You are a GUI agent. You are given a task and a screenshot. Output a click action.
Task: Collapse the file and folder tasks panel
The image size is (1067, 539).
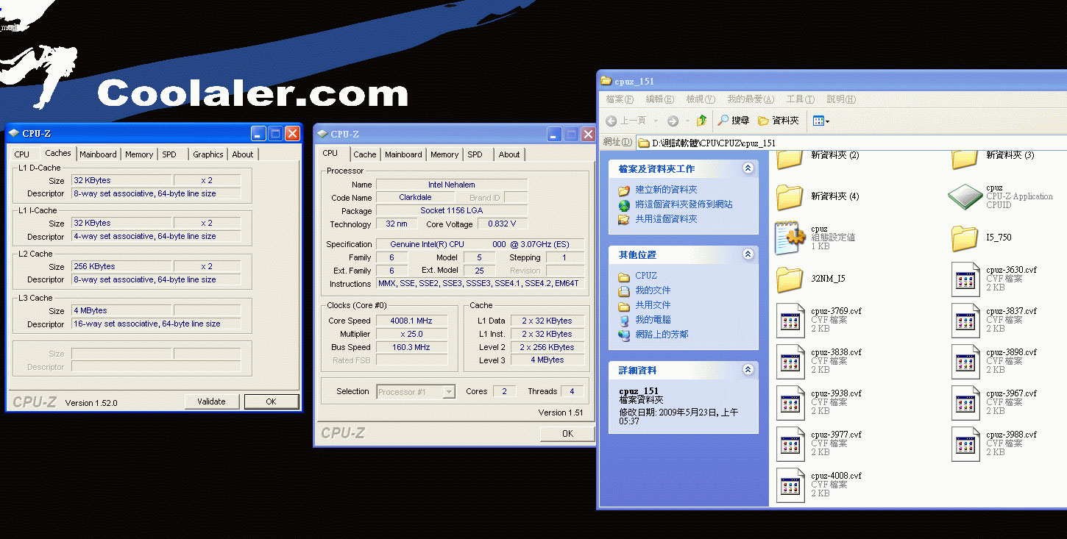click(748, 168)
